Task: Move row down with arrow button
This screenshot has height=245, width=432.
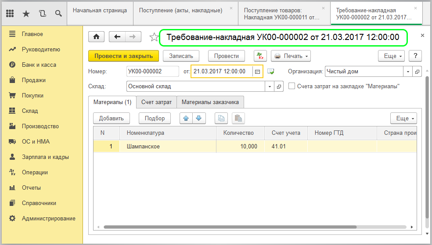Action: [199, 119]
